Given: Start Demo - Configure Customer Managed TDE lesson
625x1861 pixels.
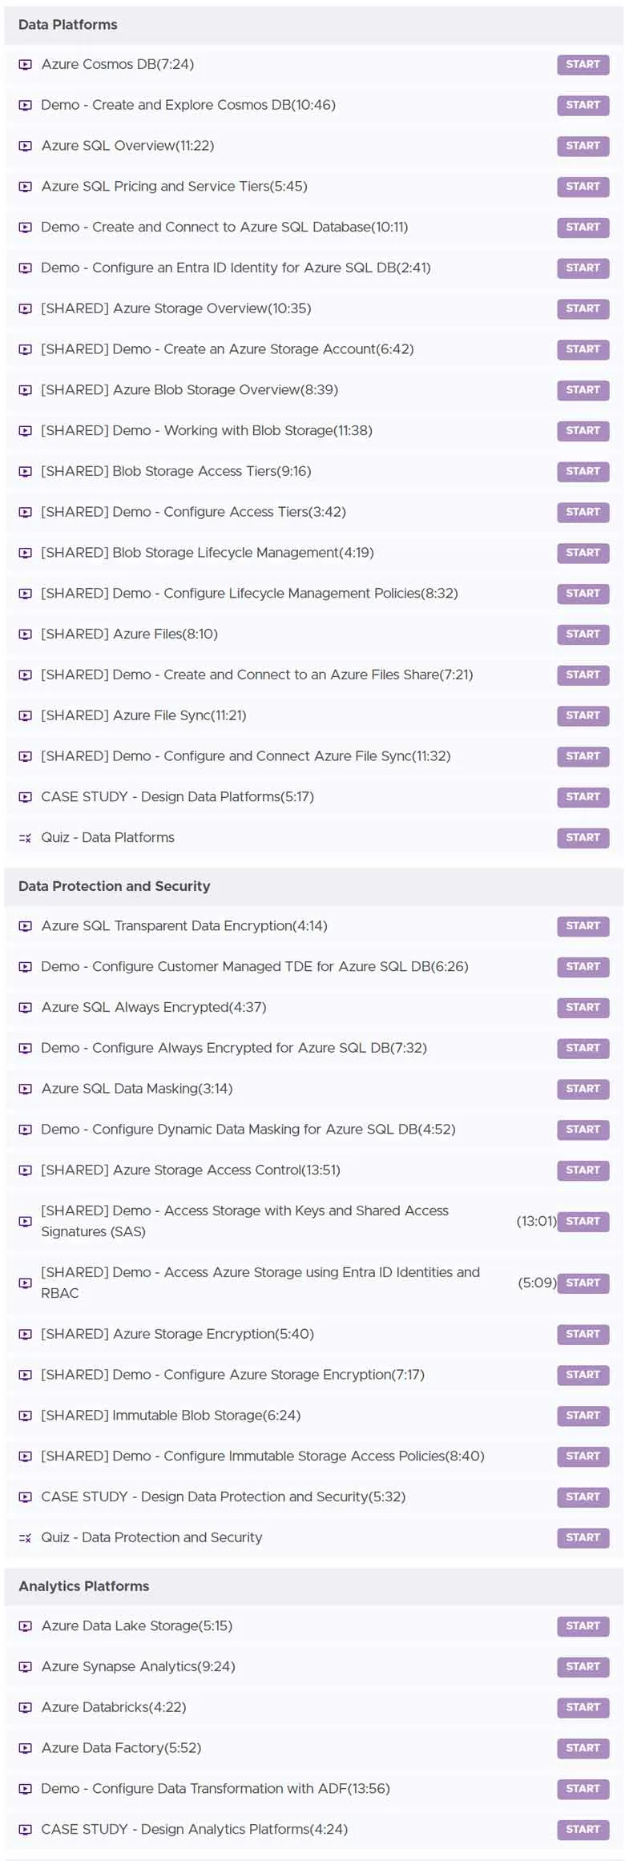Looking at the screenshot, I should [583, 967].
